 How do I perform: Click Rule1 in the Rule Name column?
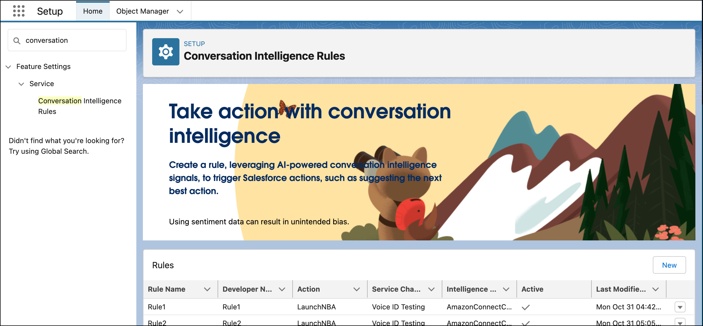coord(157,307)
